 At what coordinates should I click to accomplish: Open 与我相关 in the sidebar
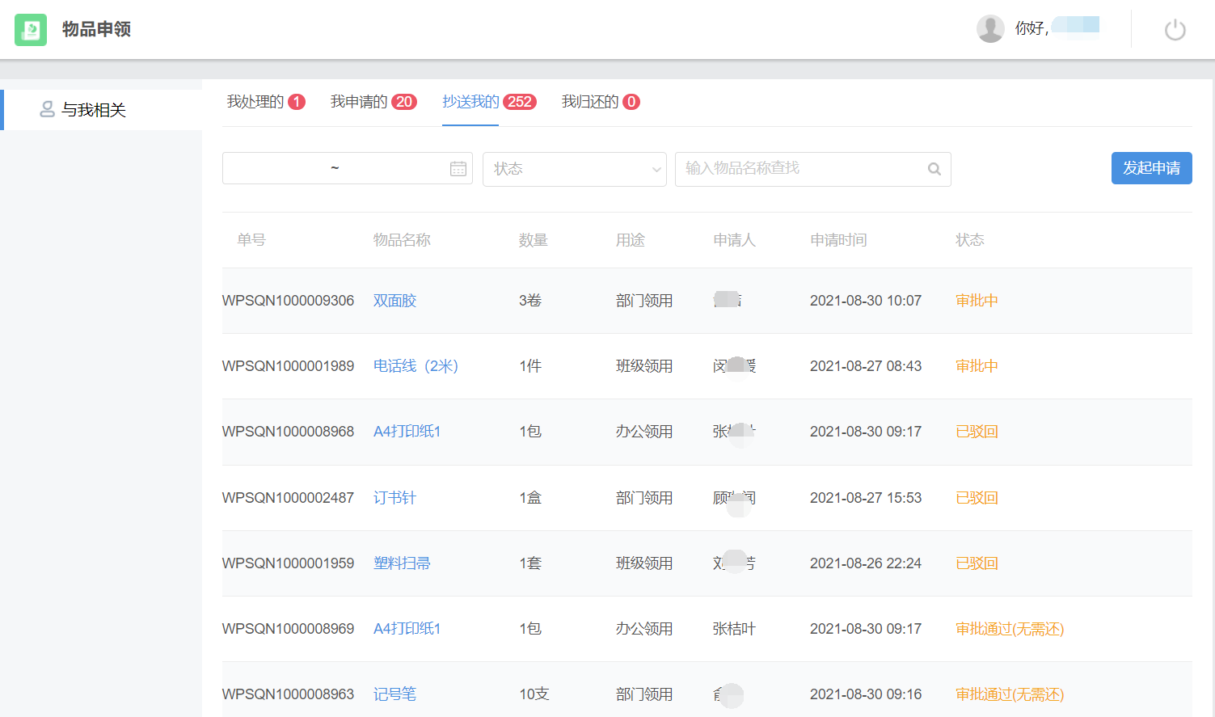[93, 110]
